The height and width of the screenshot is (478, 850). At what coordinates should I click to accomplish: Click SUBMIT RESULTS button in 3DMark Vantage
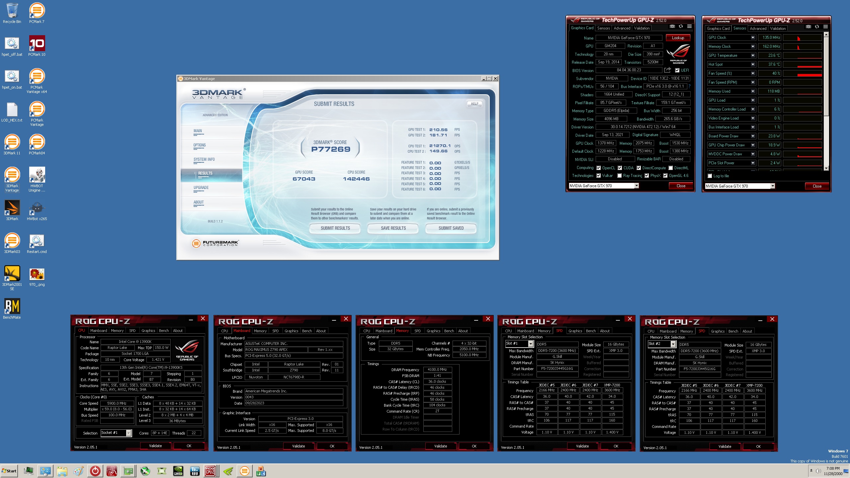(335, 228)
